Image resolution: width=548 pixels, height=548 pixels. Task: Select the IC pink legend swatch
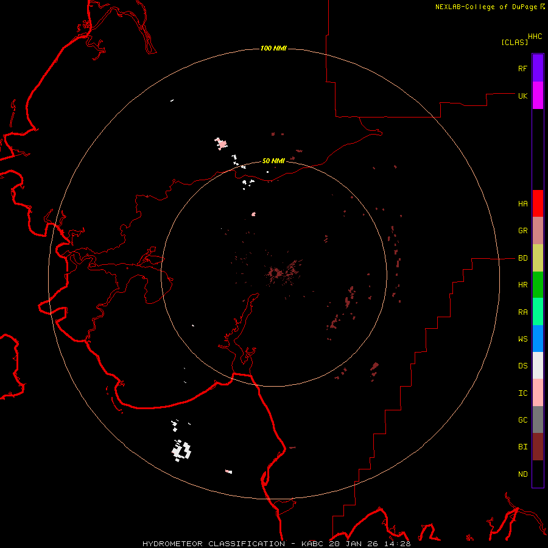point(538,393)
